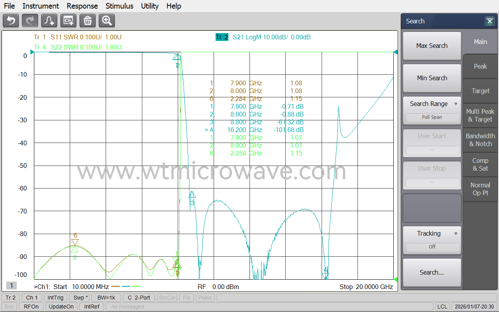The width and height of the screenshot is (499, 312).
Task: Click the BW=1k status field
Action: point(106,298)
